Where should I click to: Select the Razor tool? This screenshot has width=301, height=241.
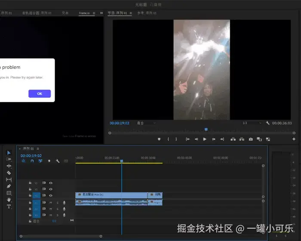coord(9,173)
